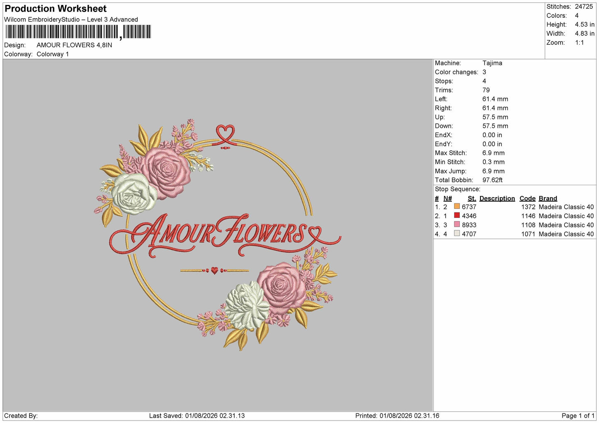Click thread code '1071'
Viewport: 599px width, 423px height.
(x=528, y=234)
